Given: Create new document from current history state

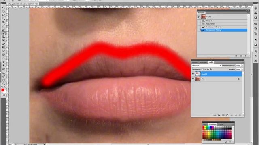Looking at the screenshot, I should point(236,56).
